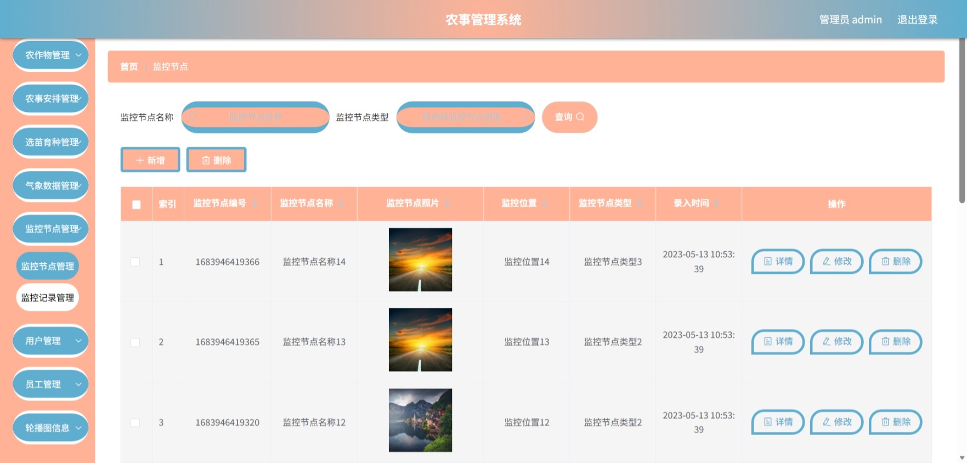967x463 pixels.
Task: Click the sort icon beside 监控位置 header
Action: [x=545, y=204]
